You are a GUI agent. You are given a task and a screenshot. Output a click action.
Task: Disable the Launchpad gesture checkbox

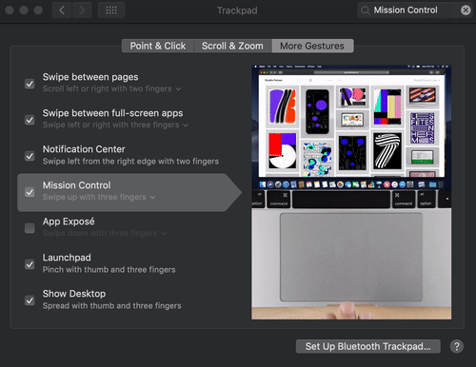(x=30, y=264)
